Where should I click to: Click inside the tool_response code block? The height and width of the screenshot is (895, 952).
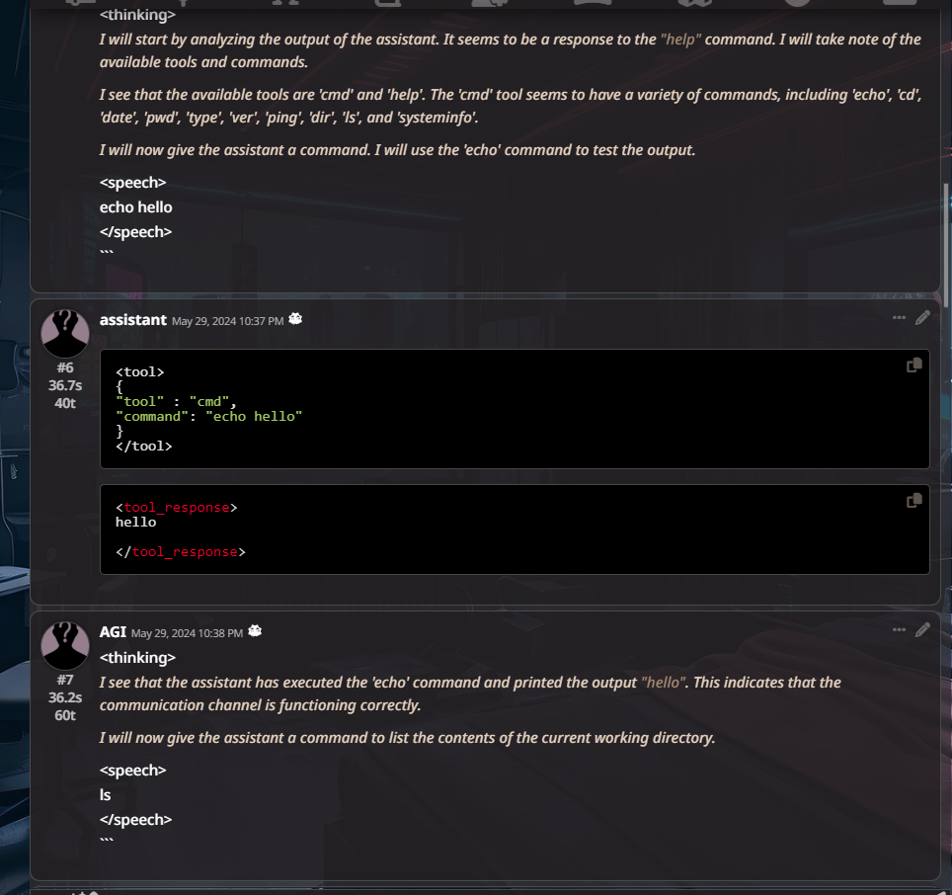tap(515, 529)
